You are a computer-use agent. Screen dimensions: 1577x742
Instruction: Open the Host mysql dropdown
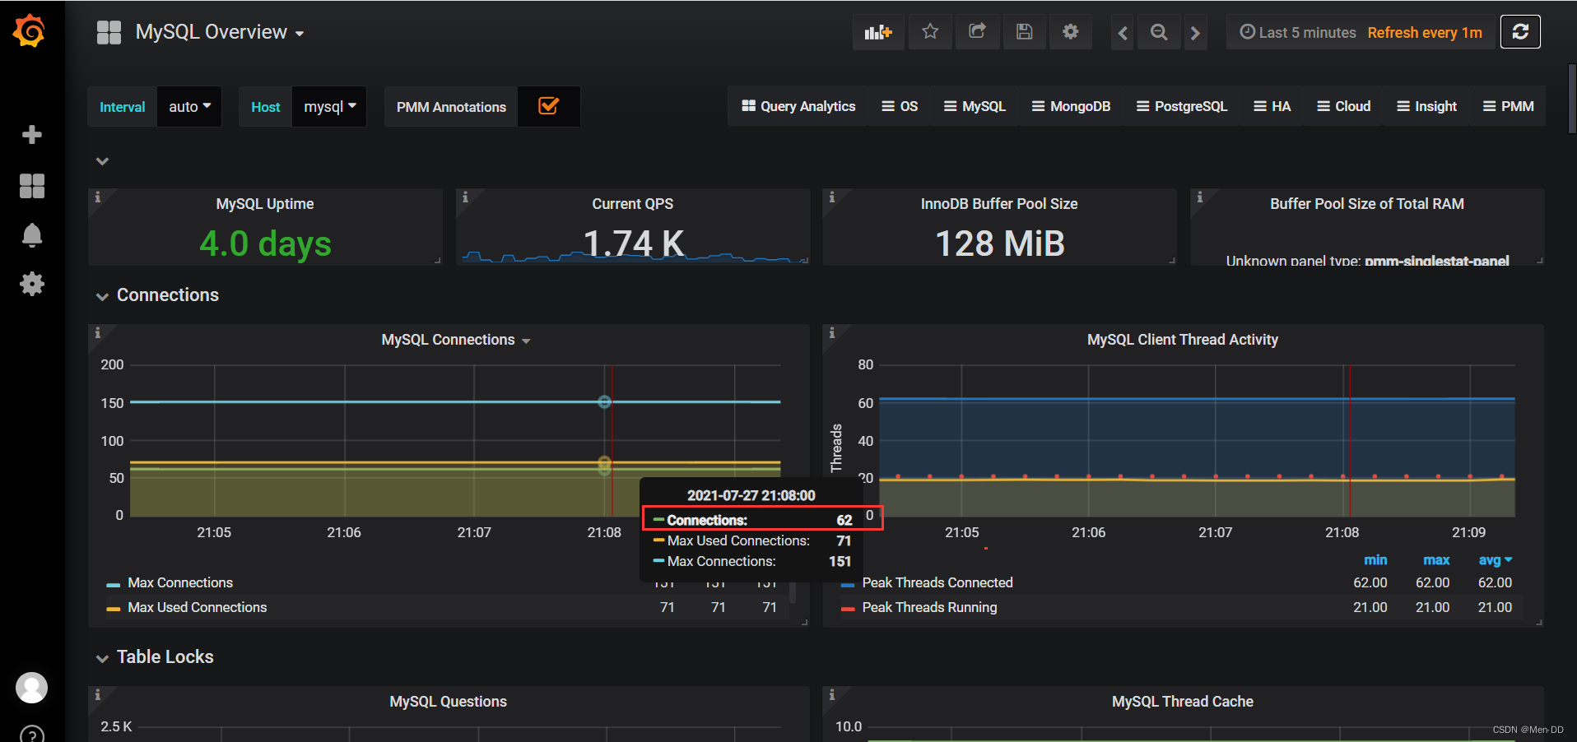(x=329, y=107)
